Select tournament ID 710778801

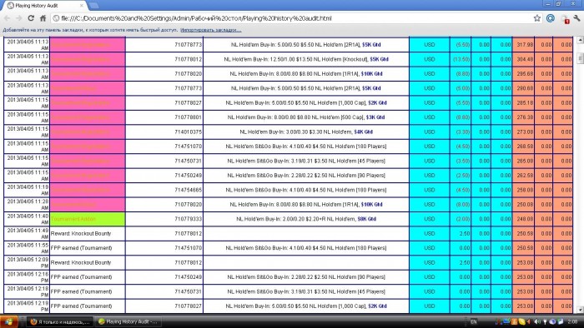pos(188,117)
